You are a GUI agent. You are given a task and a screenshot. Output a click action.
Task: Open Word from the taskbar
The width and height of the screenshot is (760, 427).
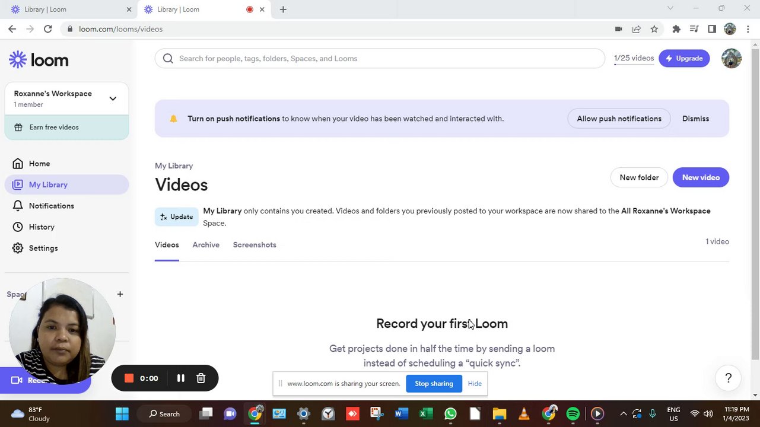tap(402, 414)
